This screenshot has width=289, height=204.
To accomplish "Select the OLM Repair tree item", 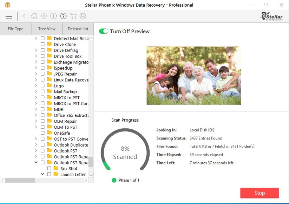I will pyautogui.click(x=65, y=121).
